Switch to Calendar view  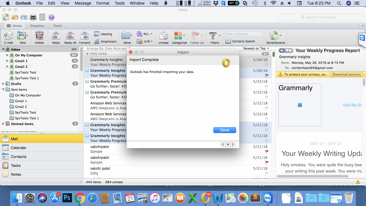click(x=42, y=148)
